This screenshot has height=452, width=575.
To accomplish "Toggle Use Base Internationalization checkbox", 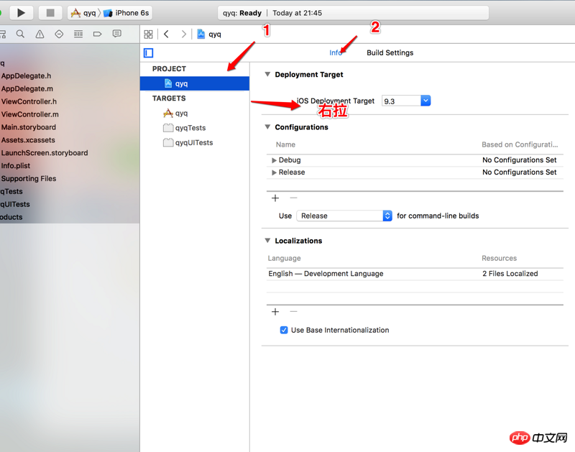I will point(284,330).
